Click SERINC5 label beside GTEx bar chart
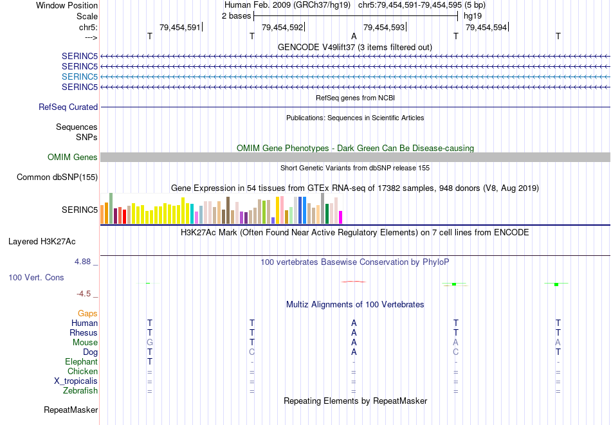The image size is (611, 425). click(x=80, y=210)
